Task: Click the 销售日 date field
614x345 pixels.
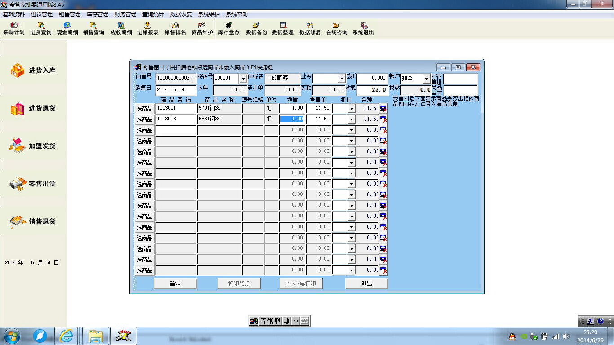Action: [176, 89]
